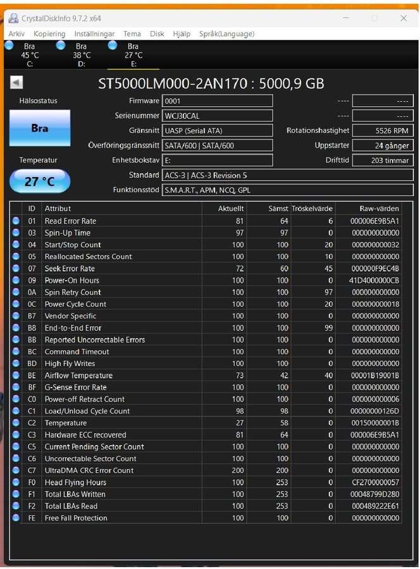
Task: Click the status dot for Power-On Hours
Action: pos(16,280)
